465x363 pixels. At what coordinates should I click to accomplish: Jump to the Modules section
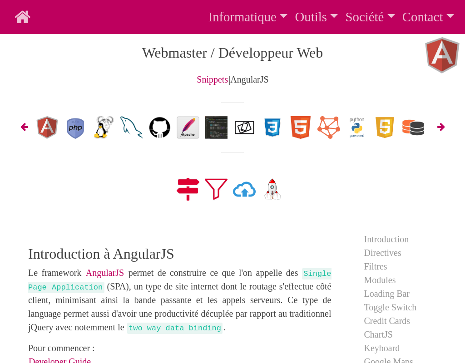[380, 280]
